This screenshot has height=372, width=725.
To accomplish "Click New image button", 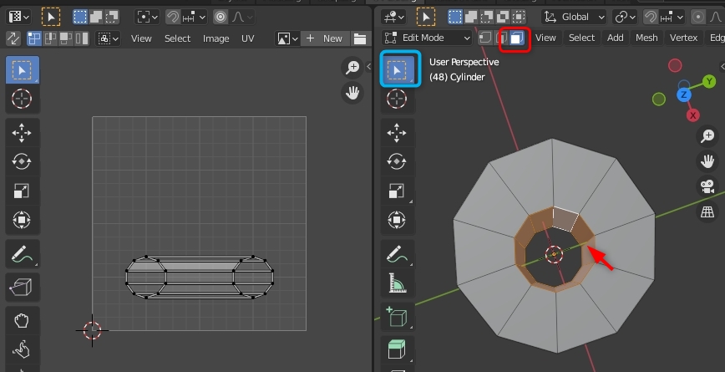I will click(326, 38).
